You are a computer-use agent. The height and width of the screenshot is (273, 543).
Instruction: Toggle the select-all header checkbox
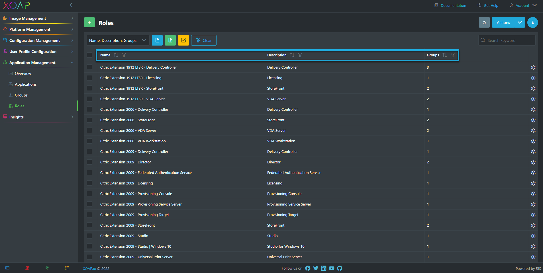[89, 55]
